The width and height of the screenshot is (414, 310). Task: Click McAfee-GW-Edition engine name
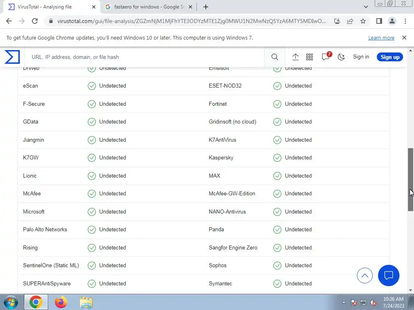pyautogui.click(x=232, y=193)
